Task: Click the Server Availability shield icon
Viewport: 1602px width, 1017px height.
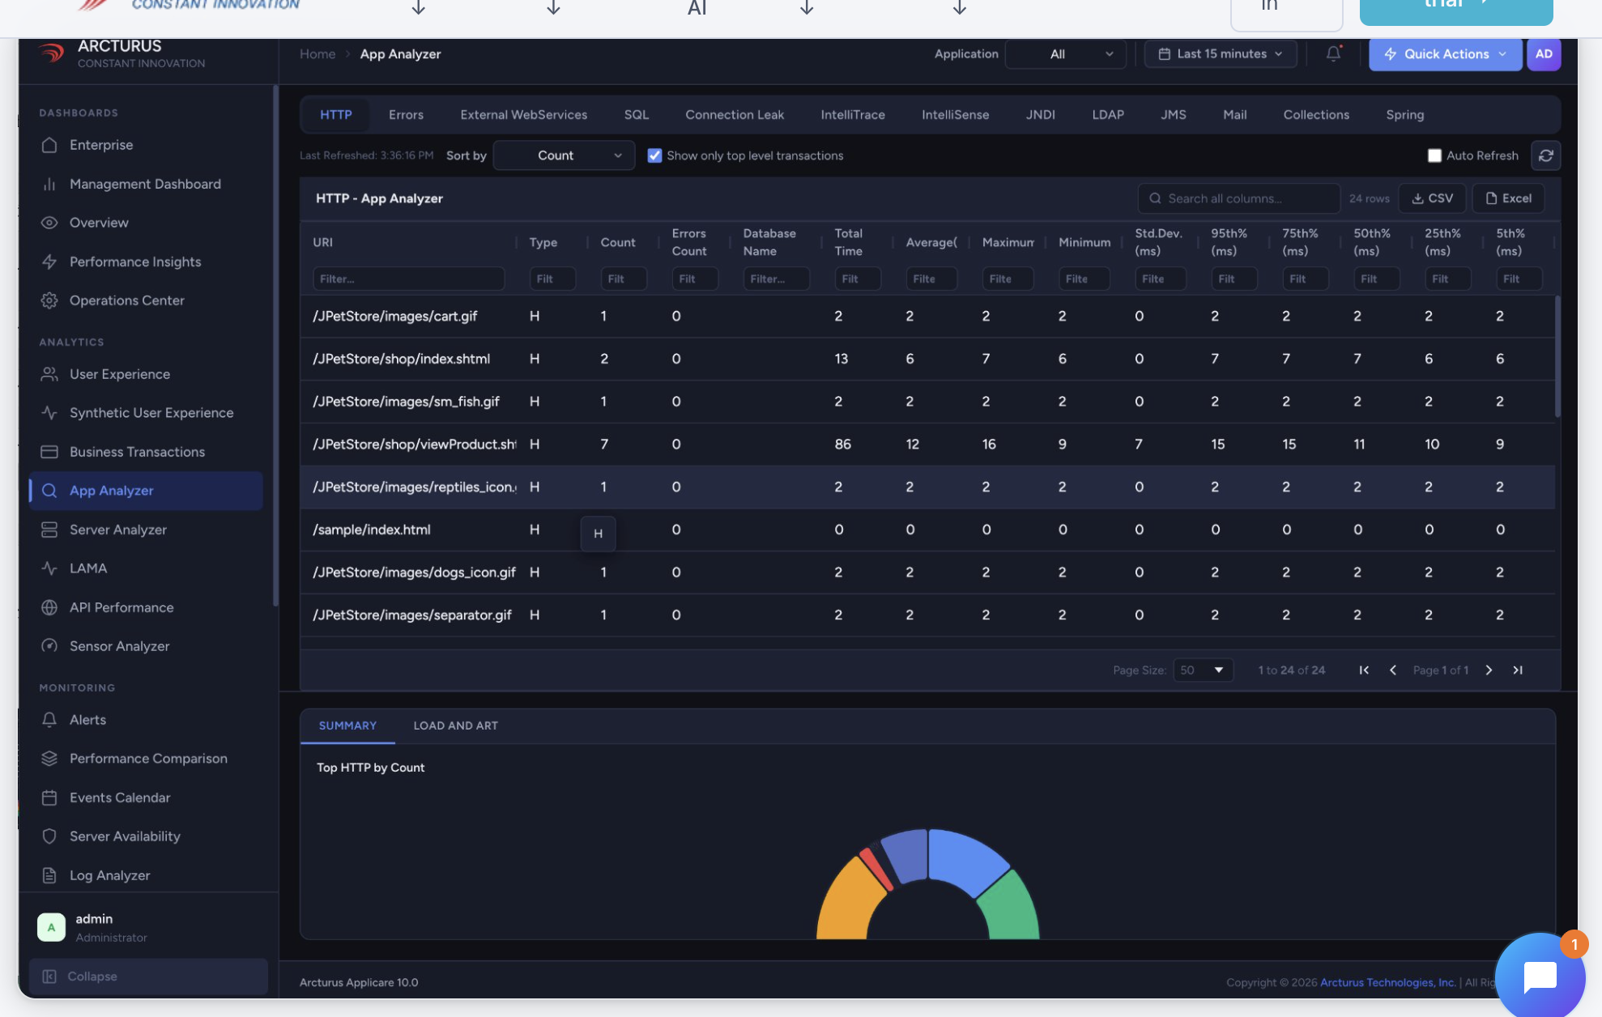Action: [x=49, y=836]
